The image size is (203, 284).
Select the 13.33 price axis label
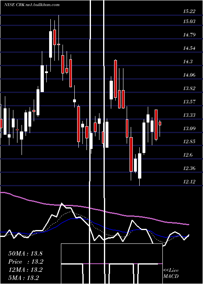tap(189, 115)
